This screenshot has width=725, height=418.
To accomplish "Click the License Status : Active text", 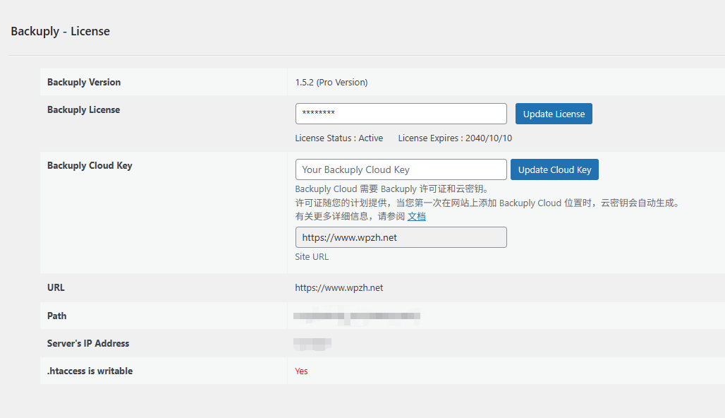I will (339, 138).
